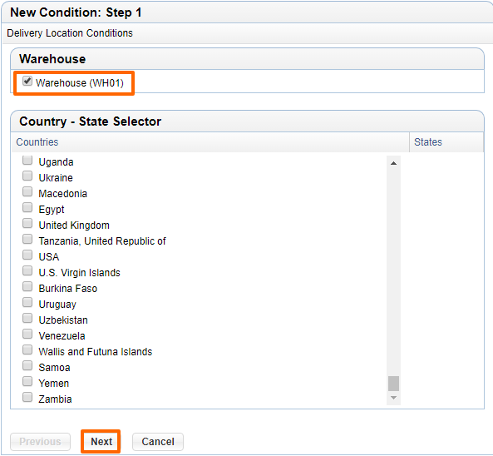The width and height of the screenshot is (493, 456).
Task: Check the Uganda country checkbox
Action: pyautogui.click(x=27, y=160)
